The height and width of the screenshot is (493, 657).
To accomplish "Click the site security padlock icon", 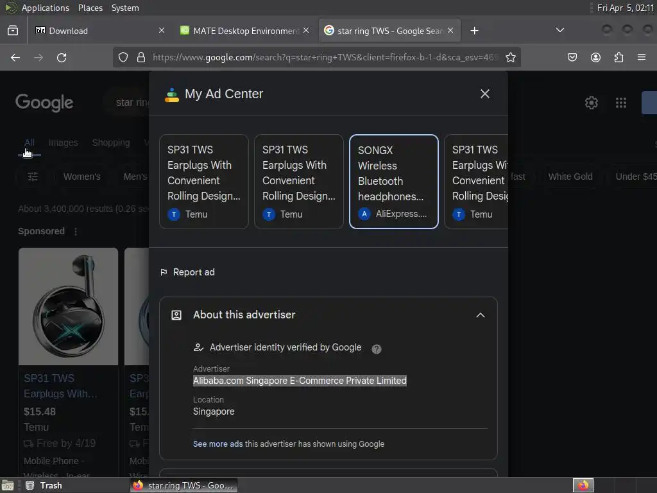I will click(141, 57).
